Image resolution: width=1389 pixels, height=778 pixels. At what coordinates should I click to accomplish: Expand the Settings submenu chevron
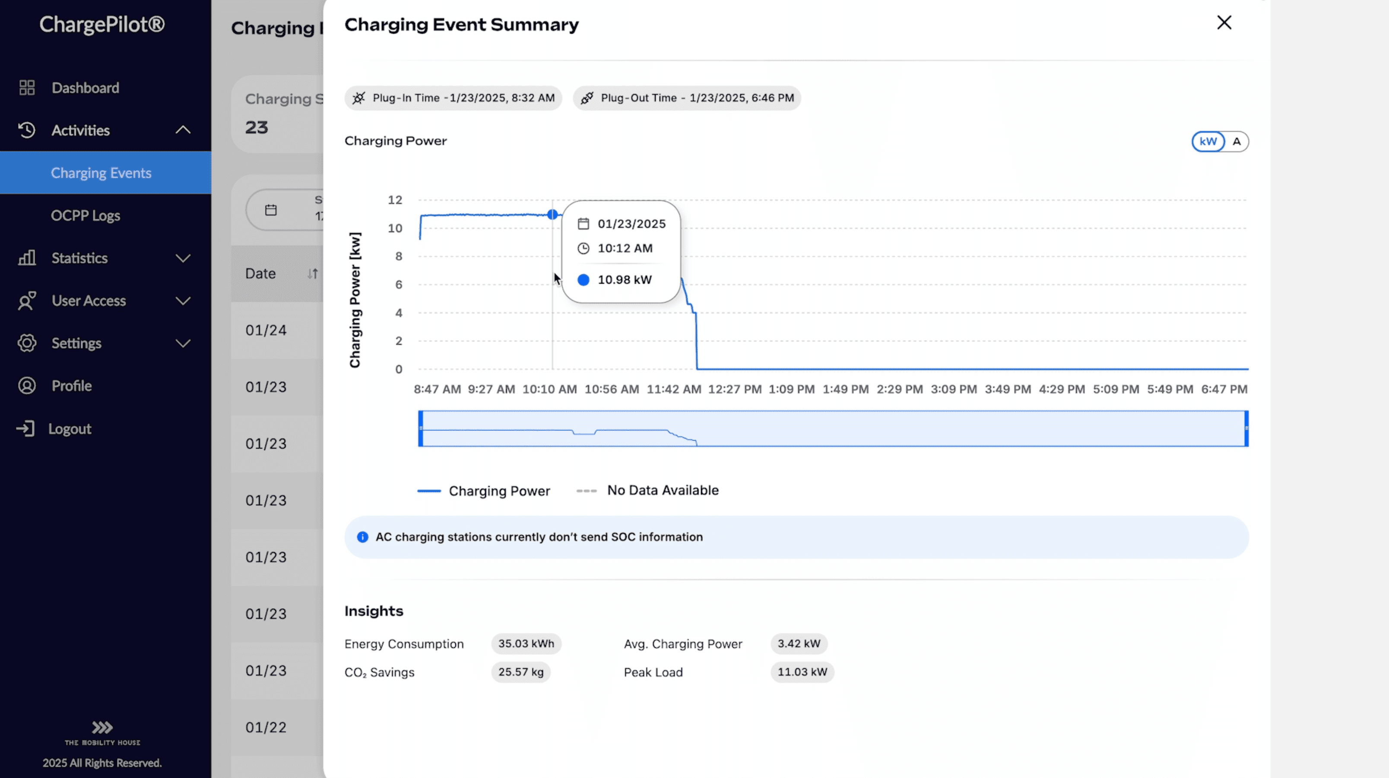pyautogui.click(x=183, y=343)
